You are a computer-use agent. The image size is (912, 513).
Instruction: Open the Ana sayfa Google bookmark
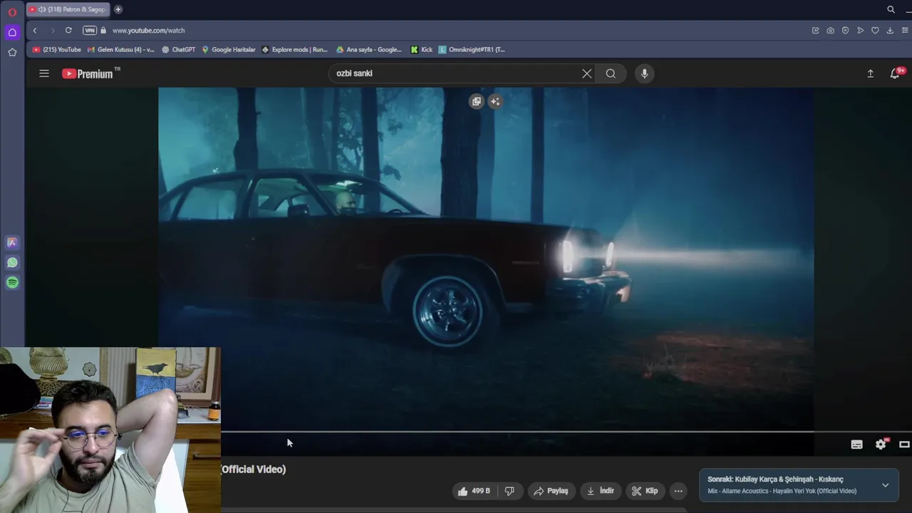pyautogui.click(x=368, y=50)
